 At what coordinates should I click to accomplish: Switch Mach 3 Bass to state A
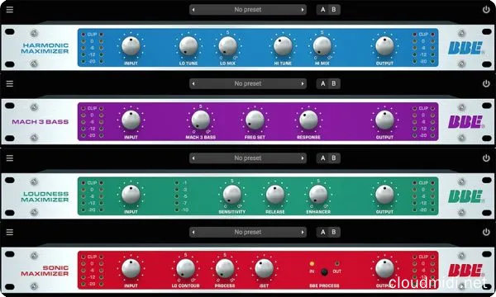pos(322,83)
